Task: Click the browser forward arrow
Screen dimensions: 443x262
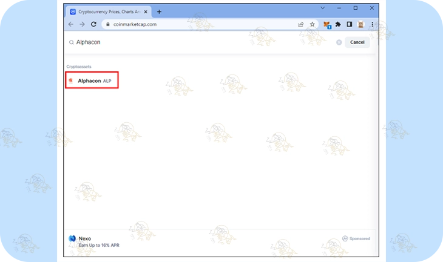Action: [x=82, y=24]
